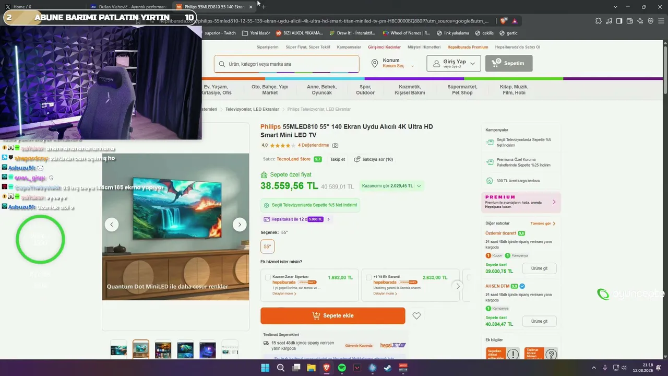Screen dimensions: 668x376
Task: Open Windows taskbar search
Action: coord(280,368)
